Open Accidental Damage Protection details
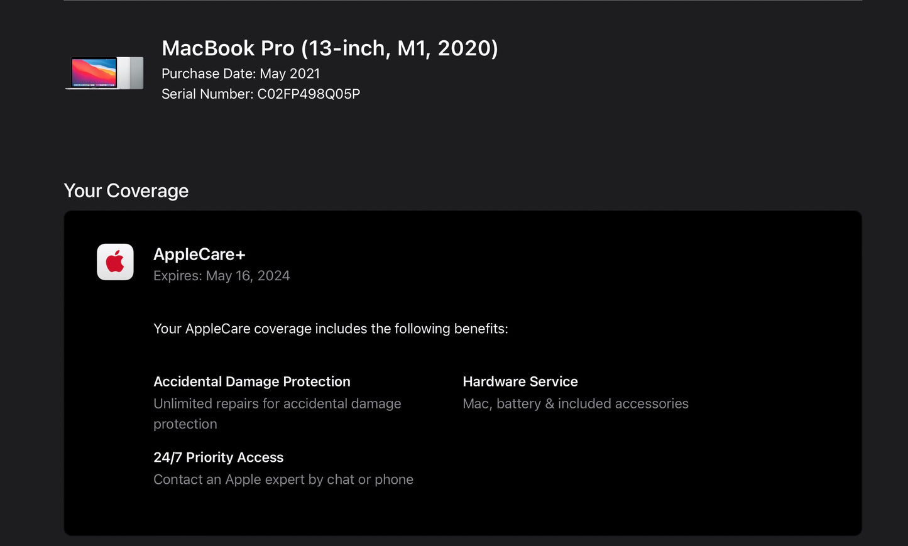The height and width of the screenshot is (546, 908). click(252, 381)
